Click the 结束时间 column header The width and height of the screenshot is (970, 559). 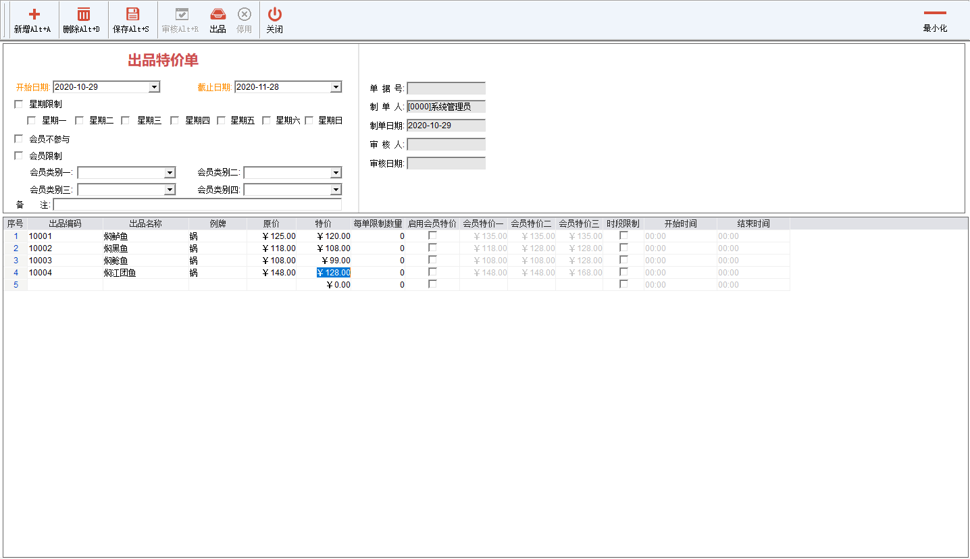[x=753, y=223]
